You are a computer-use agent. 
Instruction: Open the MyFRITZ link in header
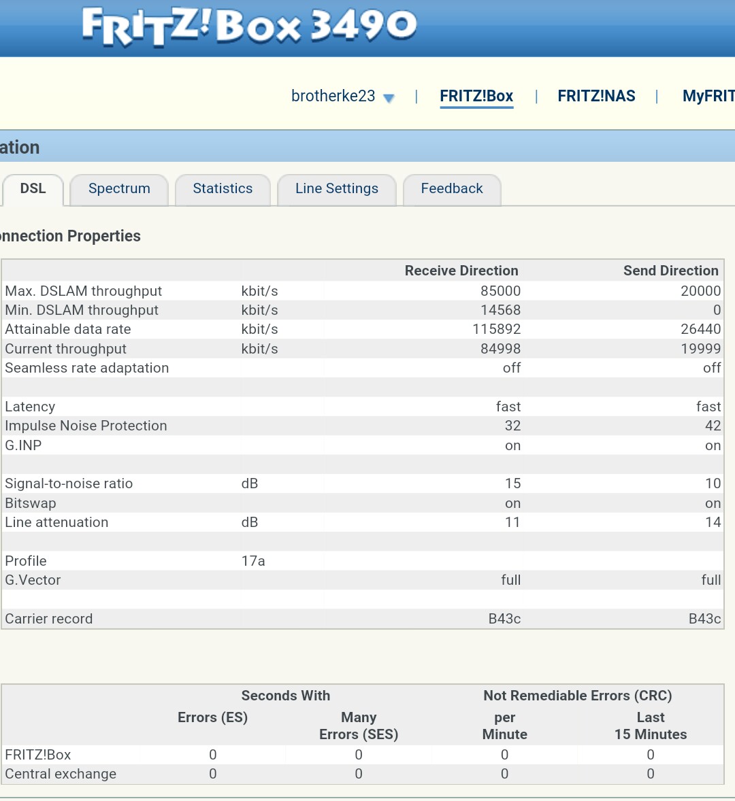708,96
